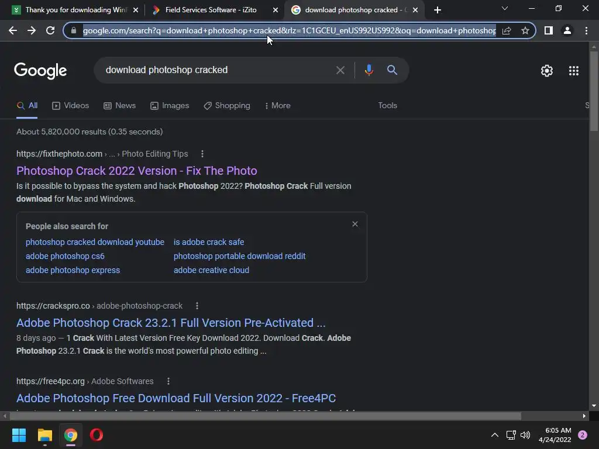Viewport: 599px width, 449px height.
Task: Switch to the Shopping results tab
Action: click(227, 106)
